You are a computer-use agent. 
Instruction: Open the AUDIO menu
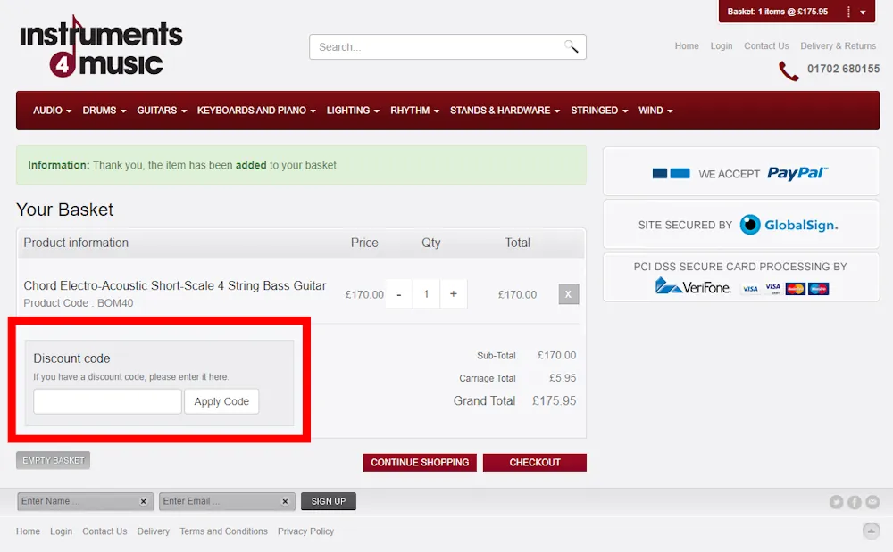tap(53, 111)
